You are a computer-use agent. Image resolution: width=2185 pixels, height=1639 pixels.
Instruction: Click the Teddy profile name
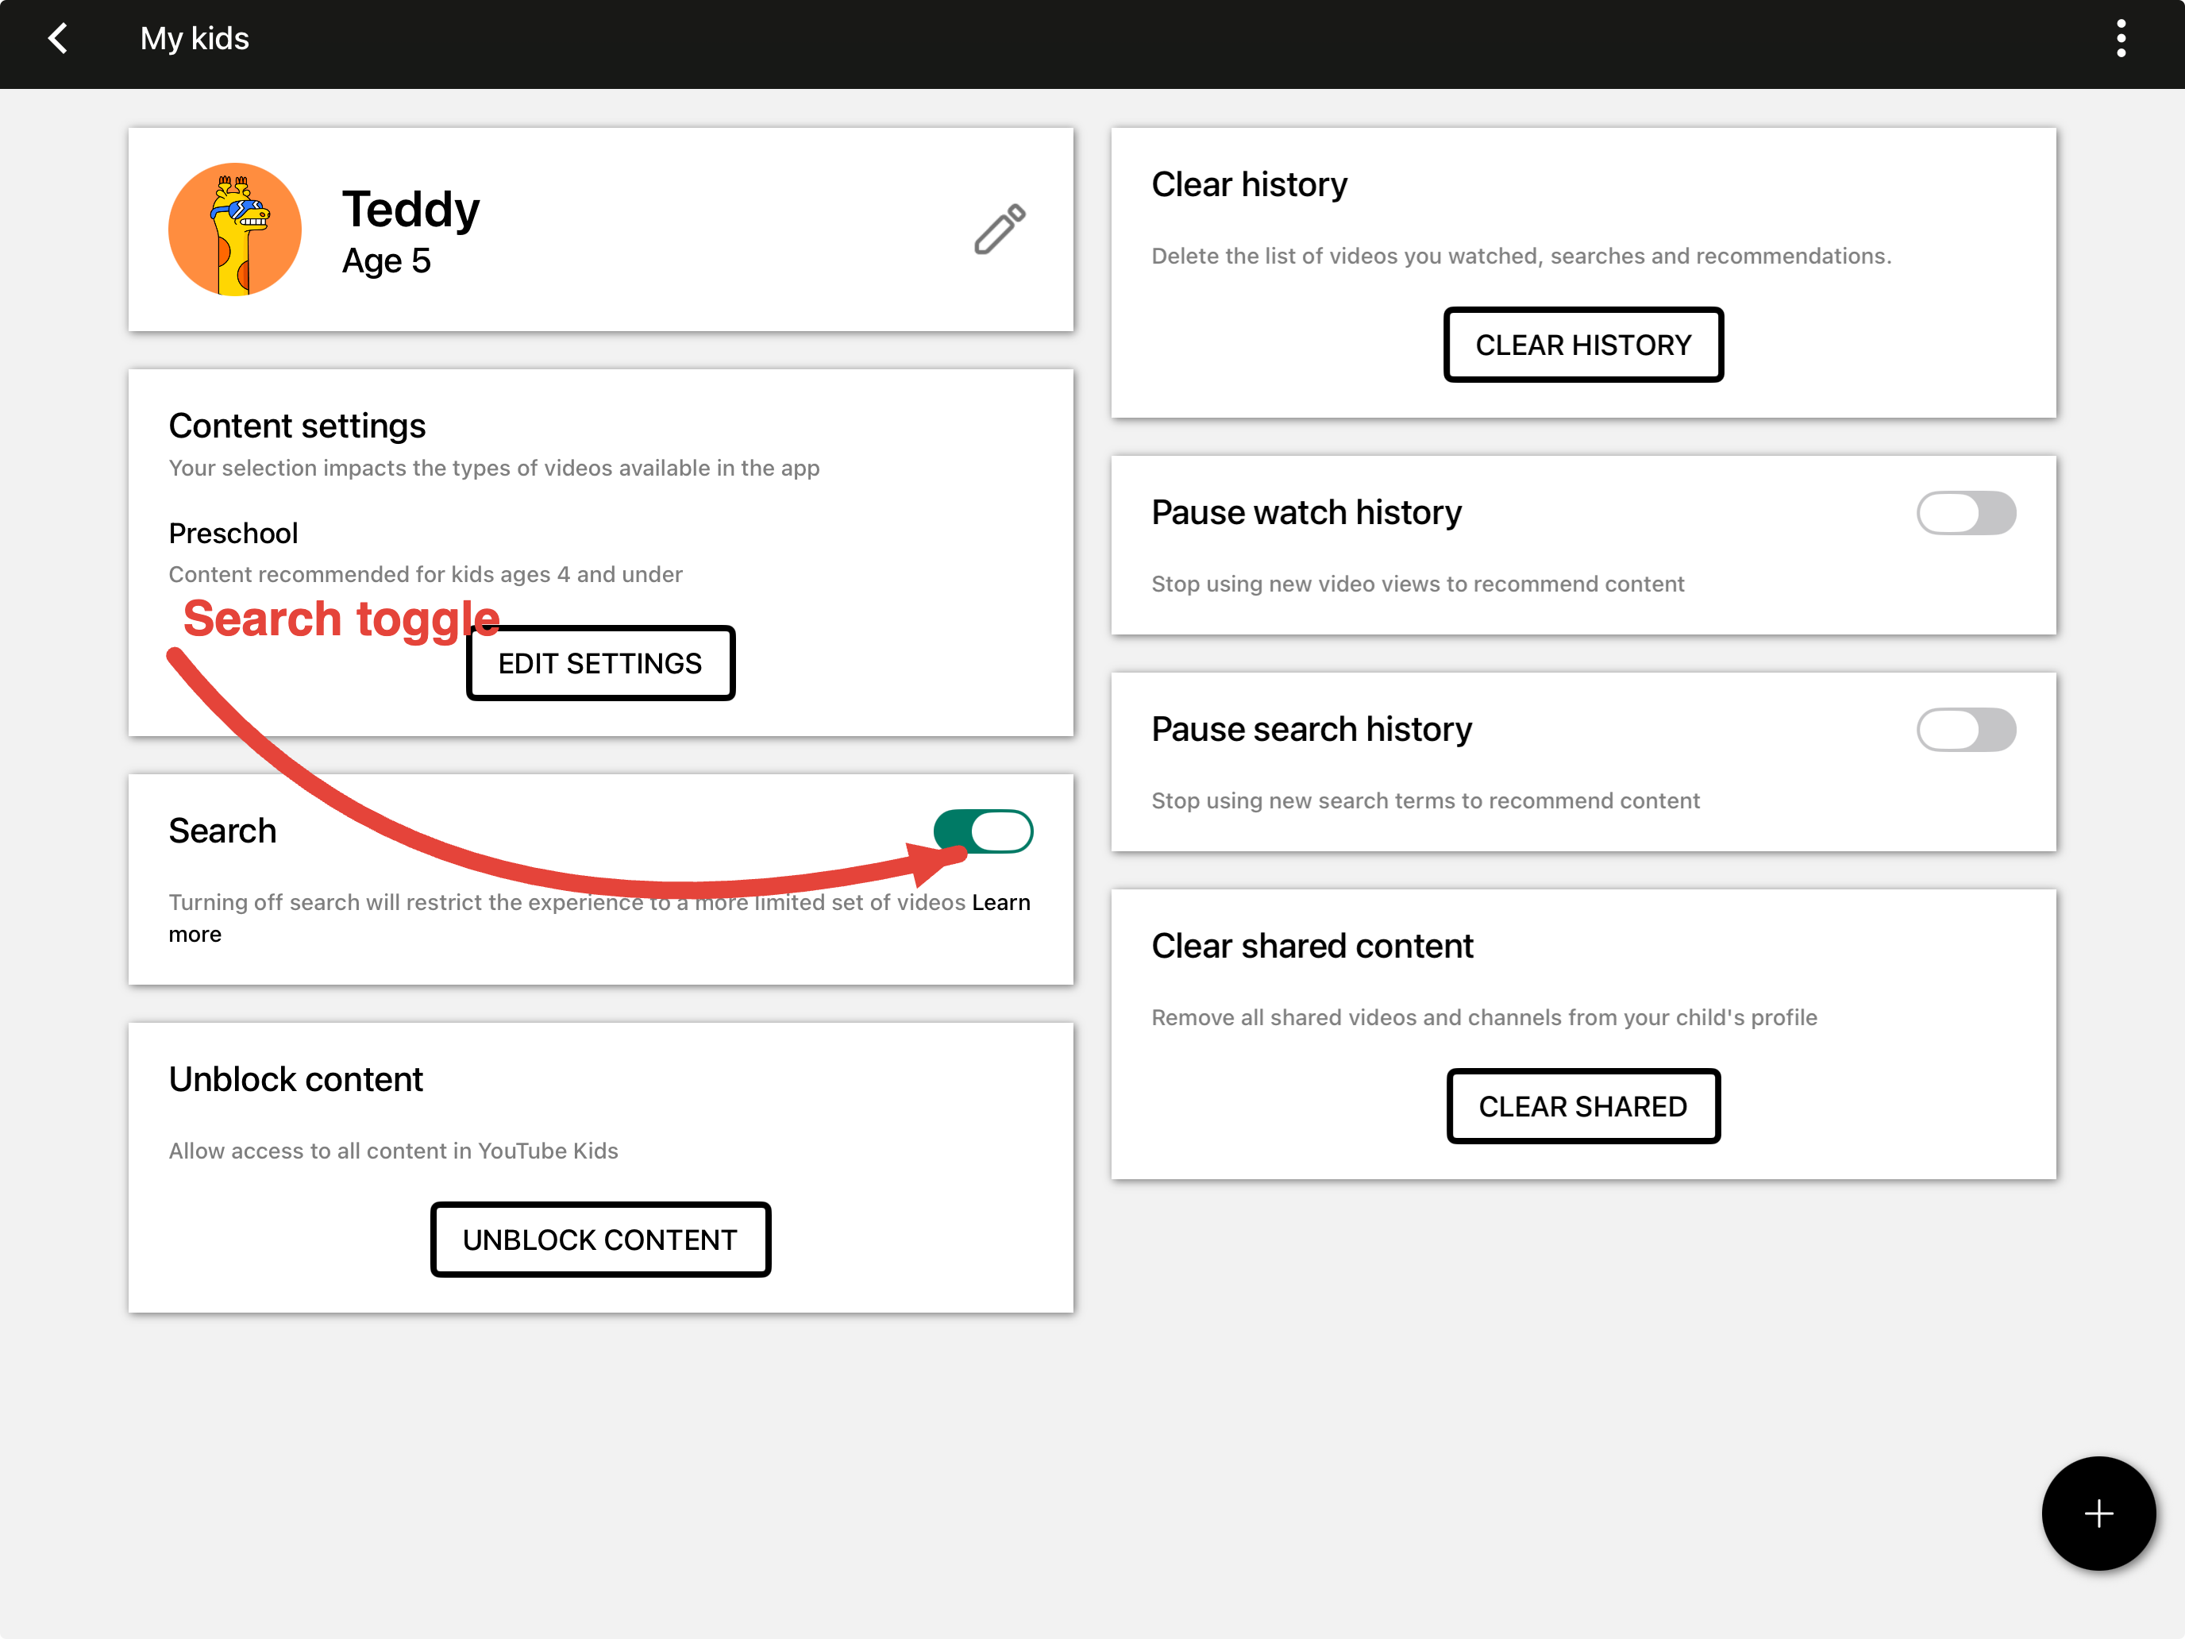411,210
